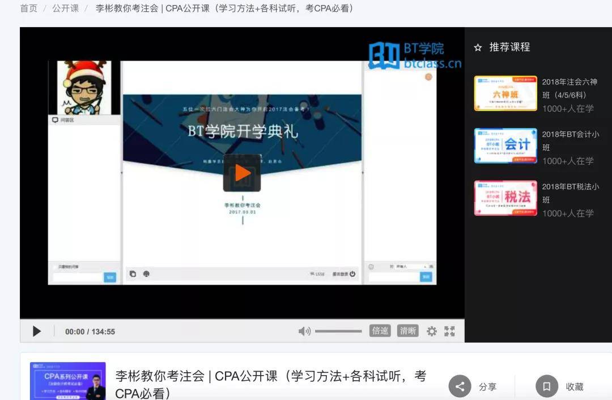Click the copy icon under the slide
612x400 pixels.
click(x=133, y=274)
